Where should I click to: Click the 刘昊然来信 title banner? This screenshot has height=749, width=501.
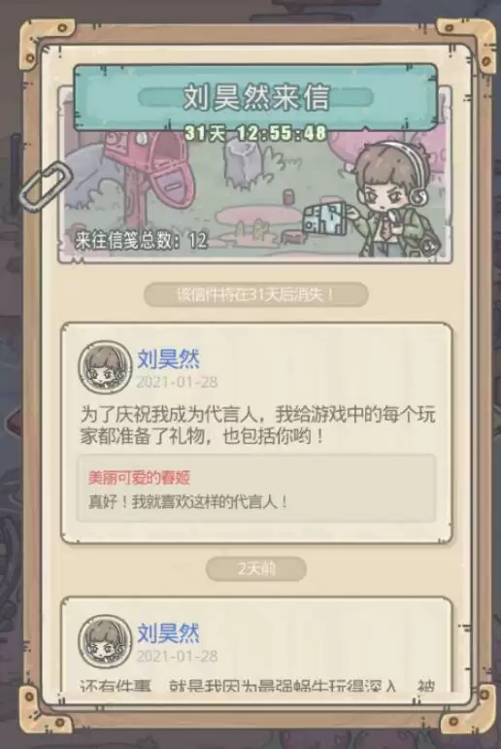(x=256, y=97)
